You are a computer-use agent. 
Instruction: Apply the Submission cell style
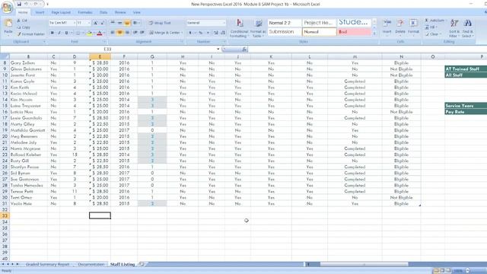click(285, 32)
